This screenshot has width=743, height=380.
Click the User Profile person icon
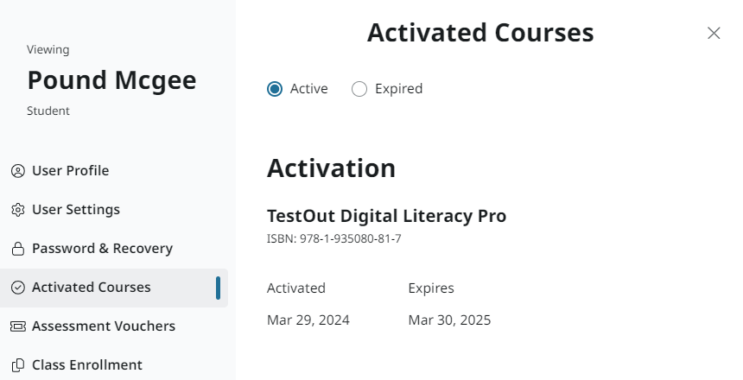(17, 171)
